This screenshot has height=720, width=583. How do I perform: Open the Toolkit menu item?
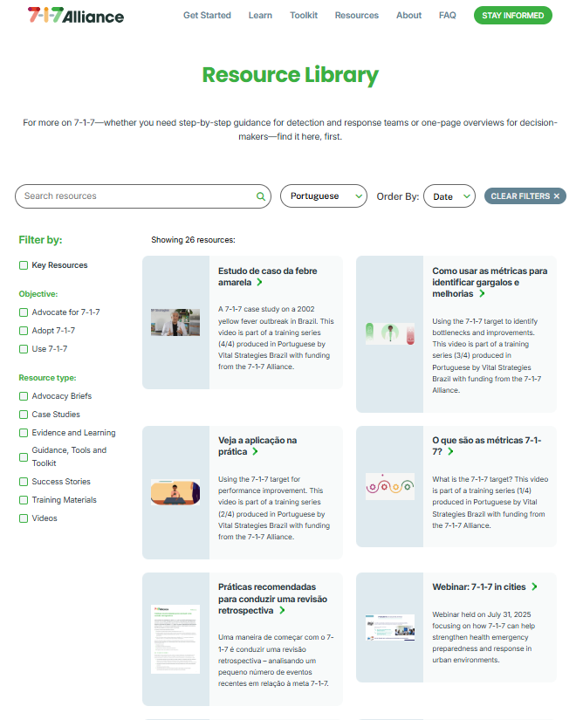(304, 16)
